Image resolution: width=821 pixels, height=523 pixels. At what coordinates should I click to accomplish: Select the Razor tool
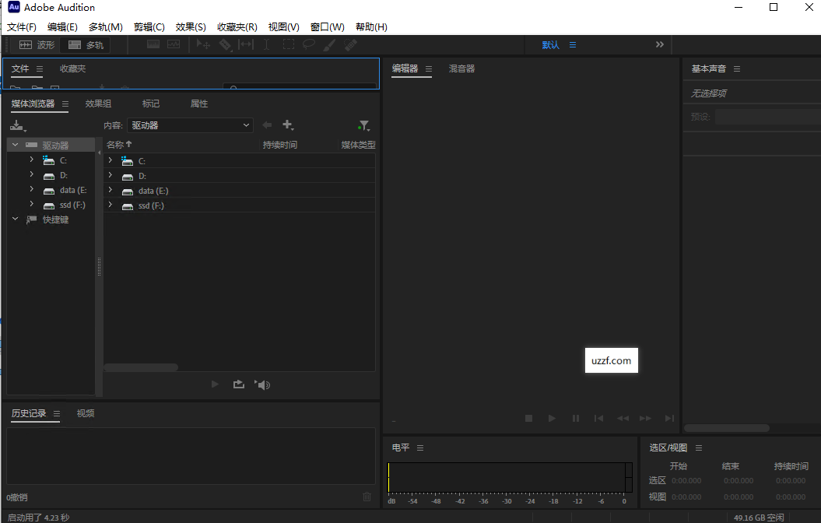[x=225, y=44]
